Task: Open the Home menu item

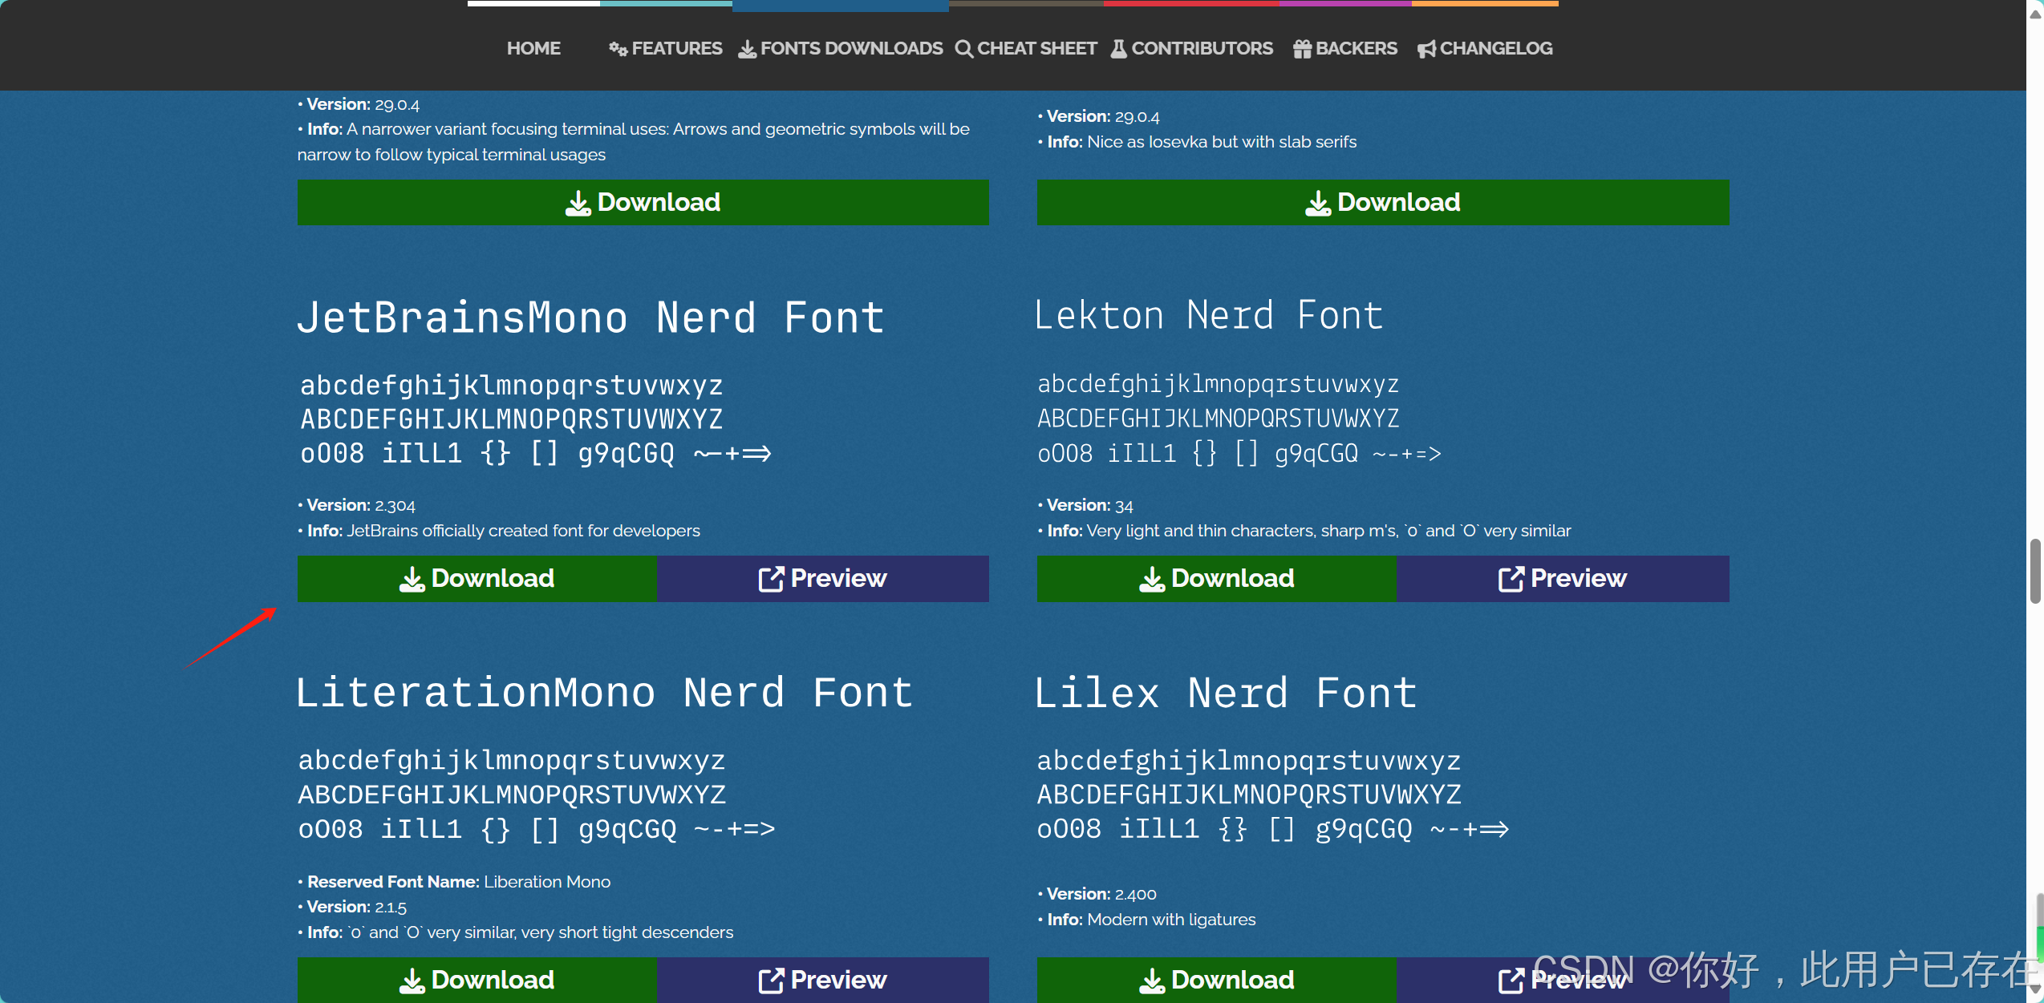Action: coord(533,48)
